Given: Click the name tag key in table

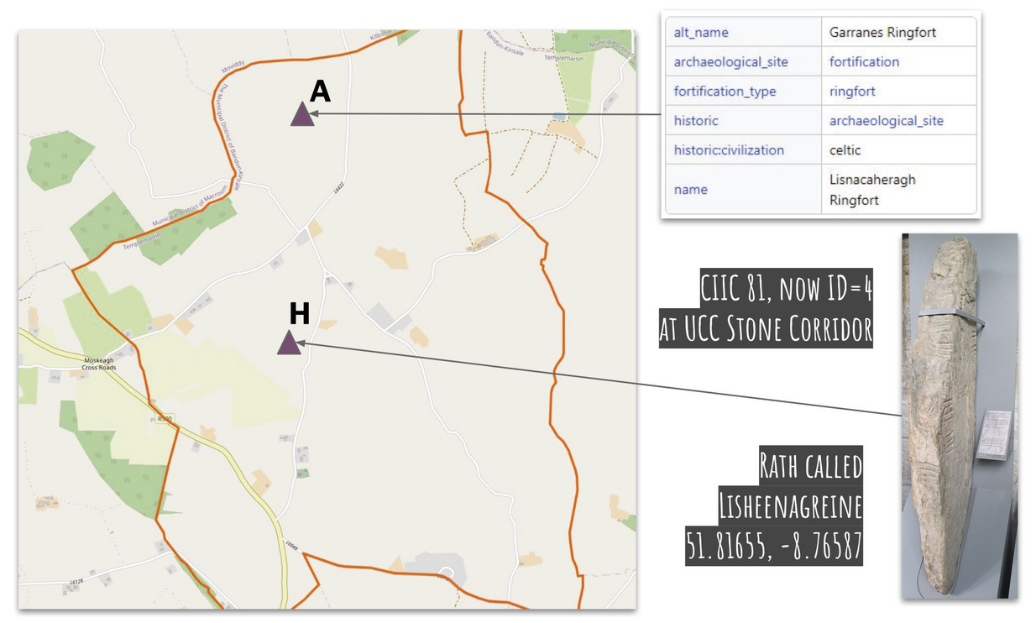Looking at the screenshot, I should click(x=691, y=190).
